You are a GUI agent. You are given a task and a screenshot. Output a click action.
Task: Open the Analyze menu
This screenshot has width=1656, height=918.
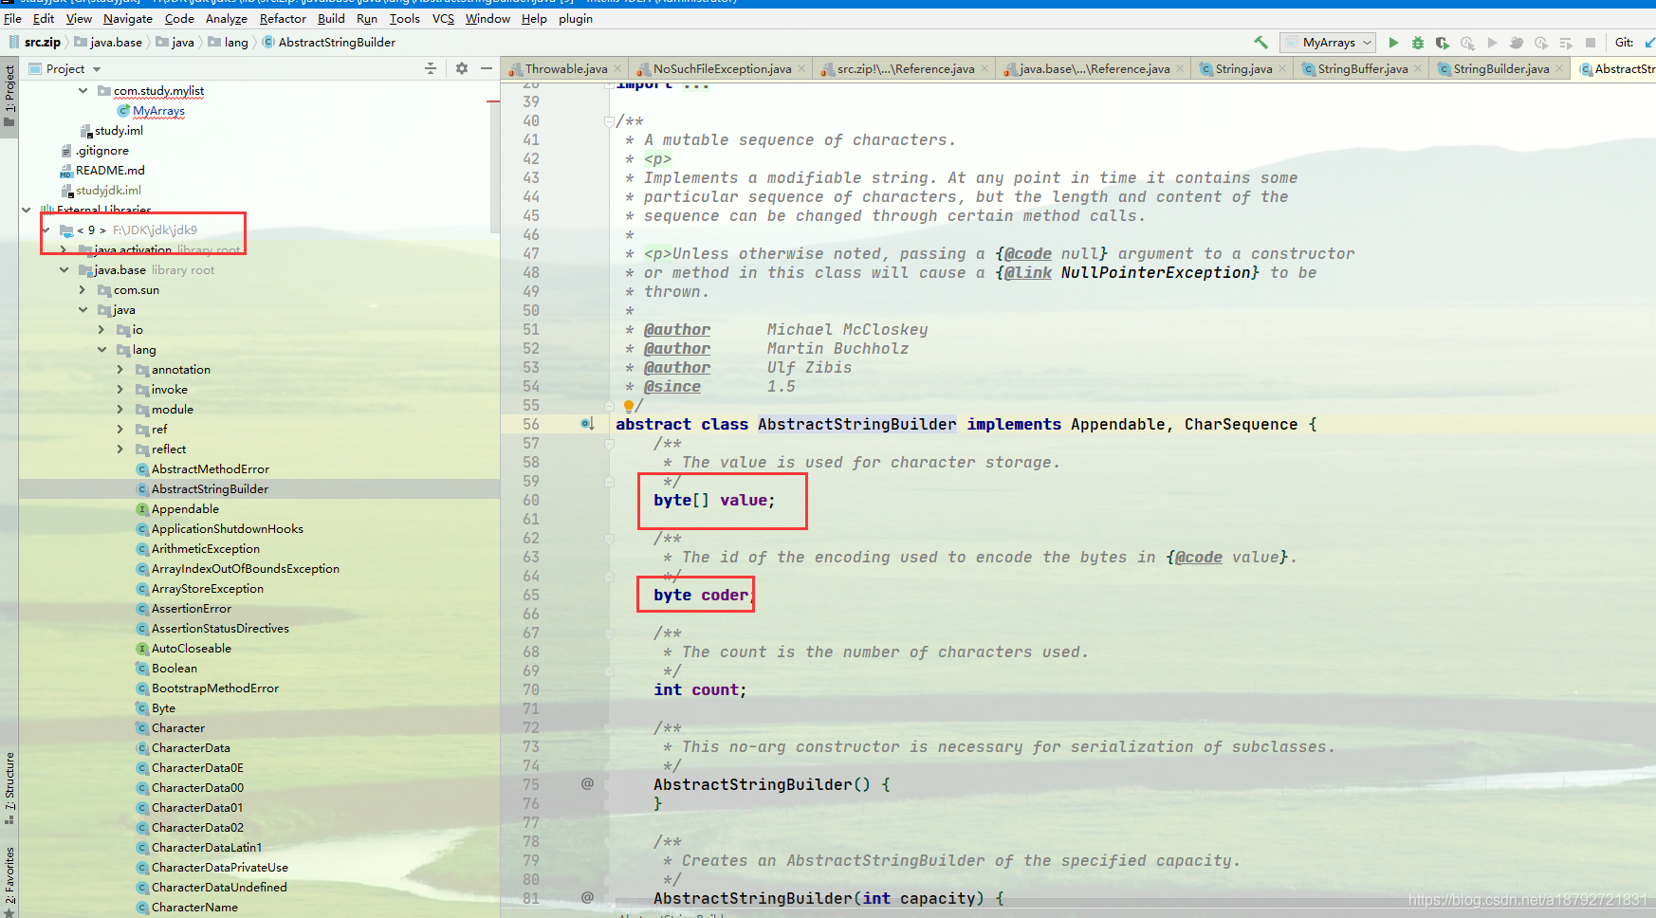coord(226,18)
